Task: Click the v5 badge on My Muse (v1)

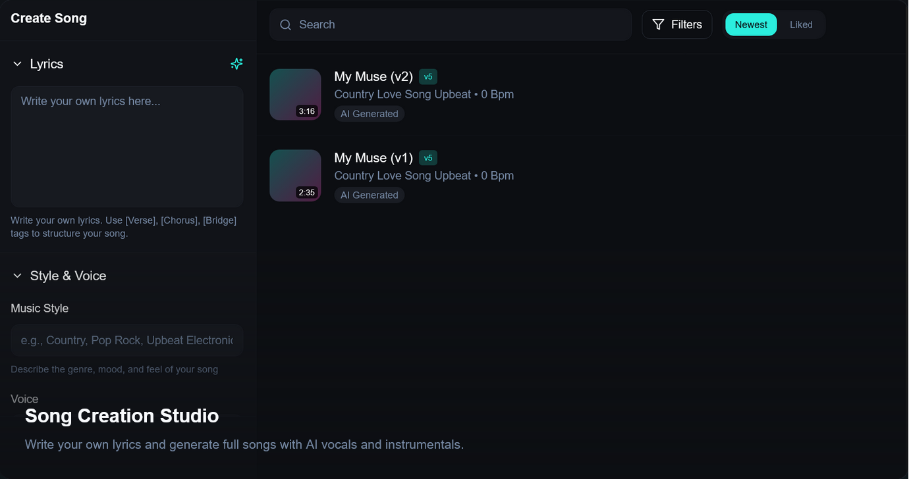Action: [x=428, y=158]
